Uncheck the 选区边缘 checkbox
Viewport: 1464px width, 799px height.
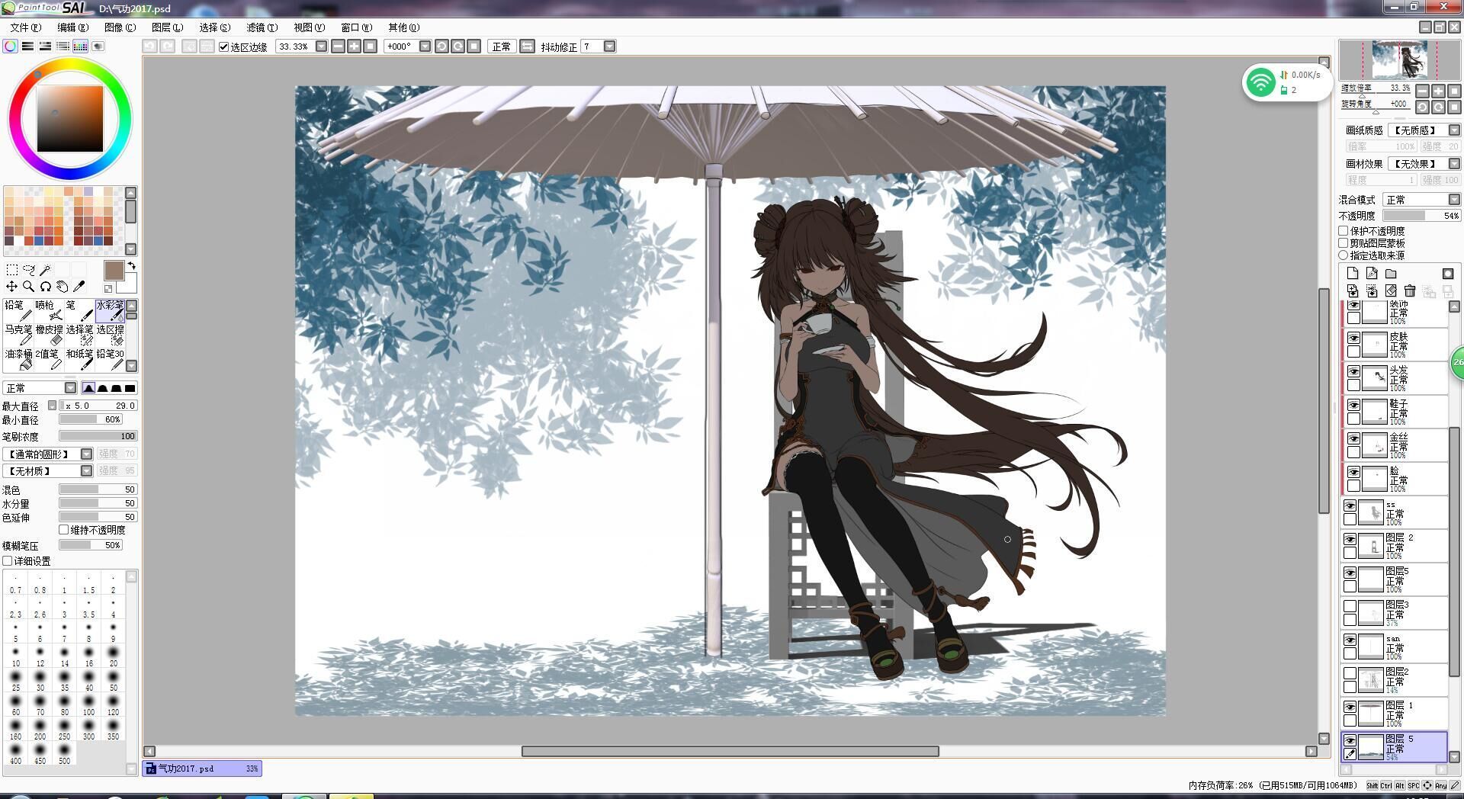[224, 47]
